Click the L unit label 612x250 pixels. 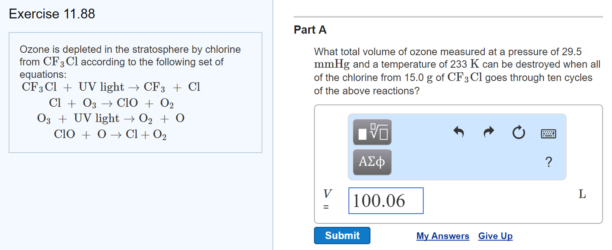(582, 194)
